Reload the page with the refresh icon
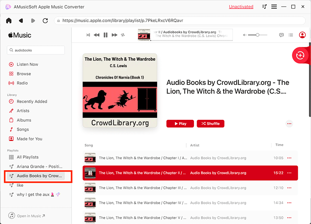Screen dimensions: 311x224 point(45,21)
